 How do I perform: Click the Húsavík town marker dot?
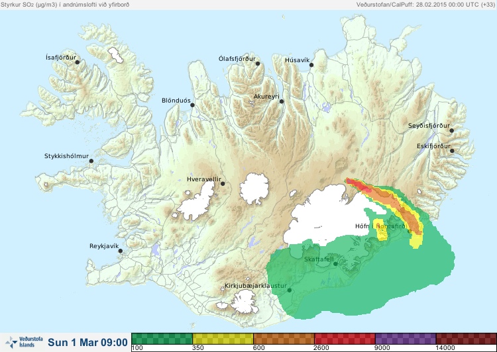311,65
